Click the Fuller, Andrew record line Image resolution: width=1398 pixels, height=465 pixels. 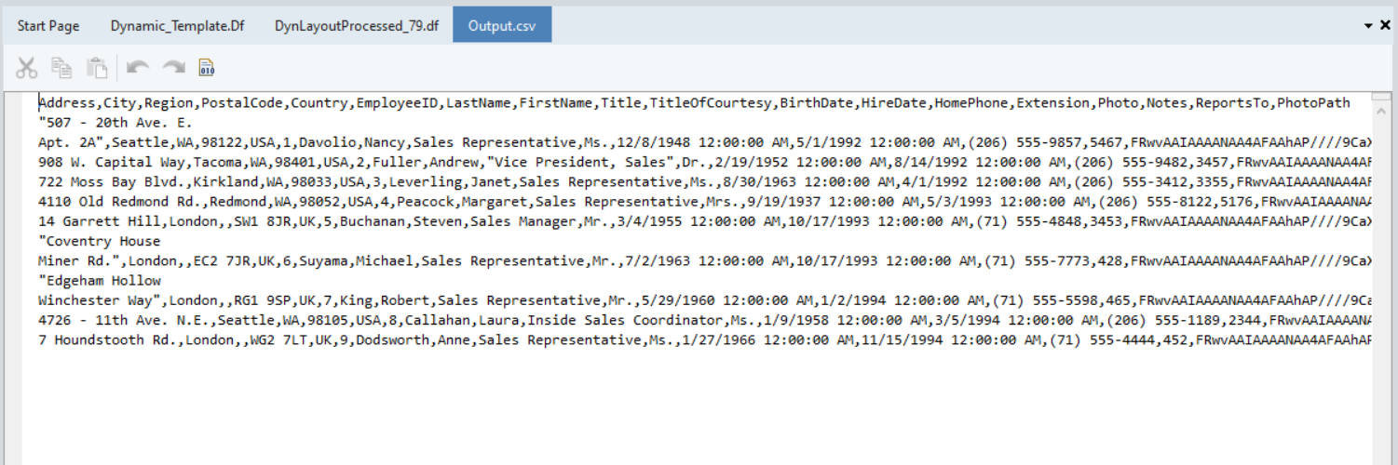point(466,162)
